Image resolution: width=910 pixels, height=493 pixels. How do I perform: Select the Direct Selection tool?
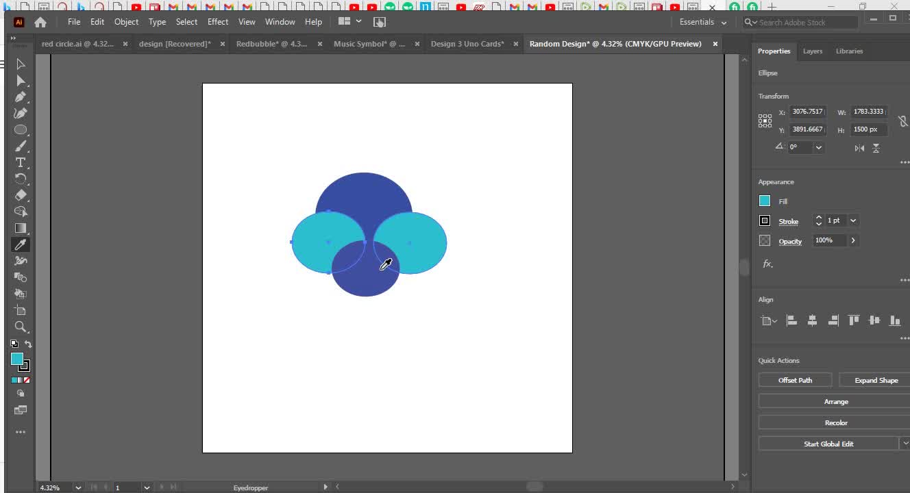coord(21,80)
